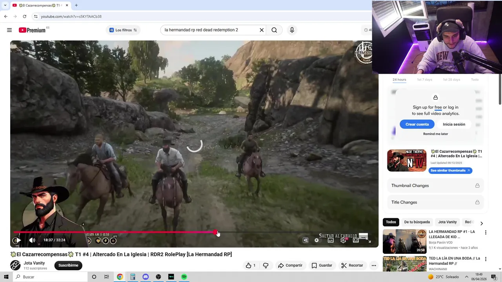The width and height of the screenshot is (502, 282).
Task: Click Remind me later link
Action: pos(435,134)
